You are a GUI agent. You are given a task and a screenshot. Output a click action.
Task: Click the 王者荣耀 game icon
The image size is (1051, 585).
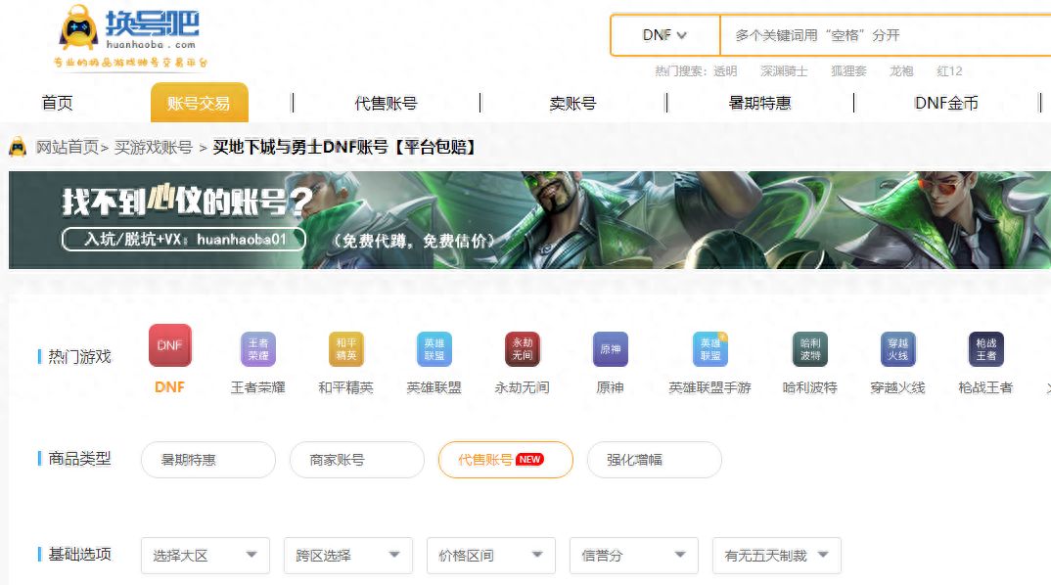[x=257, y=348]
